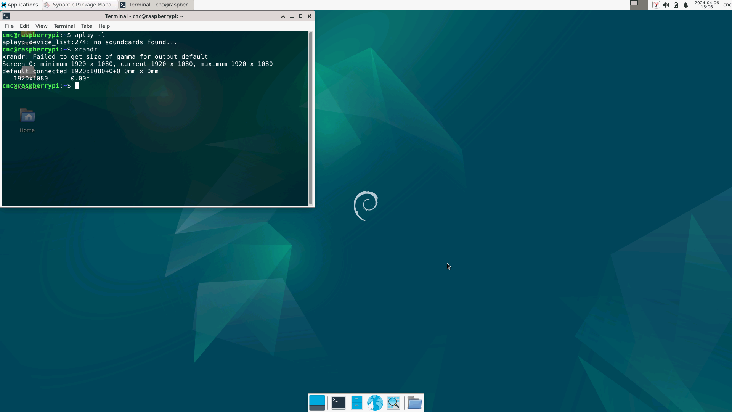Minimize the Terminal window

point(292,16)
